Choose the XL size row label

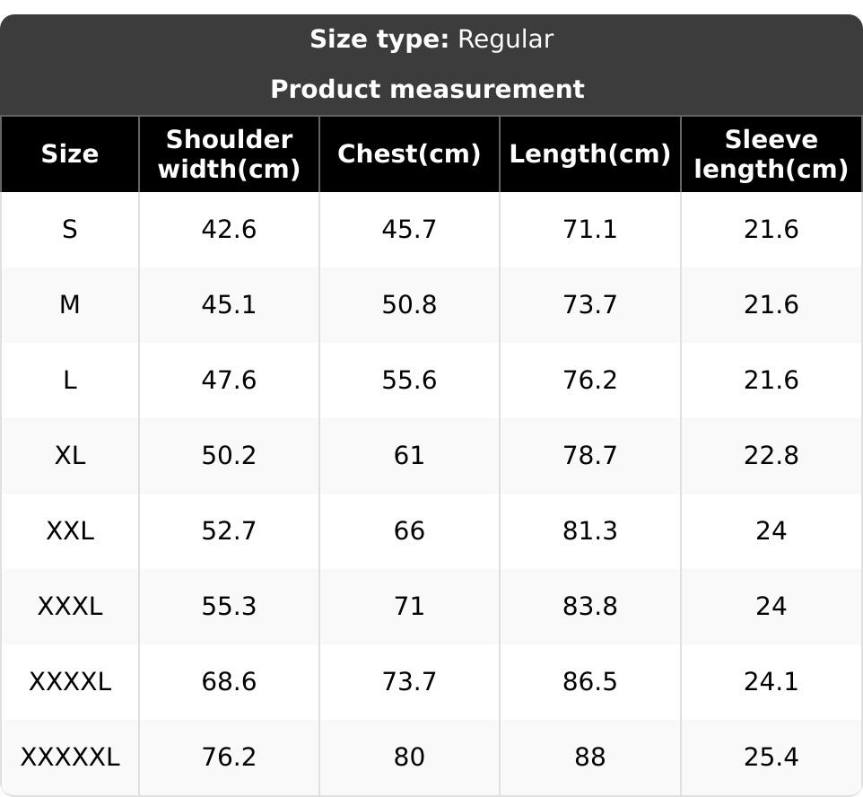(70, 456)
